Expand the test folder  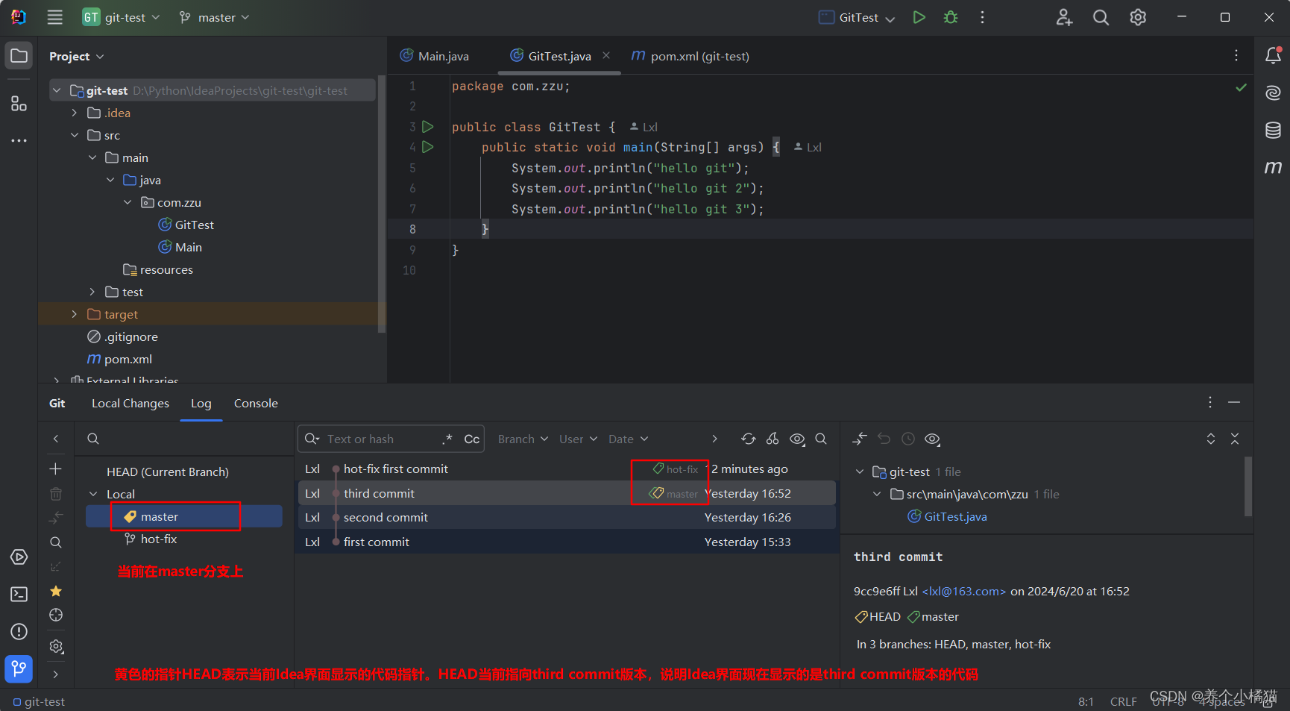(x=92, y=292)
